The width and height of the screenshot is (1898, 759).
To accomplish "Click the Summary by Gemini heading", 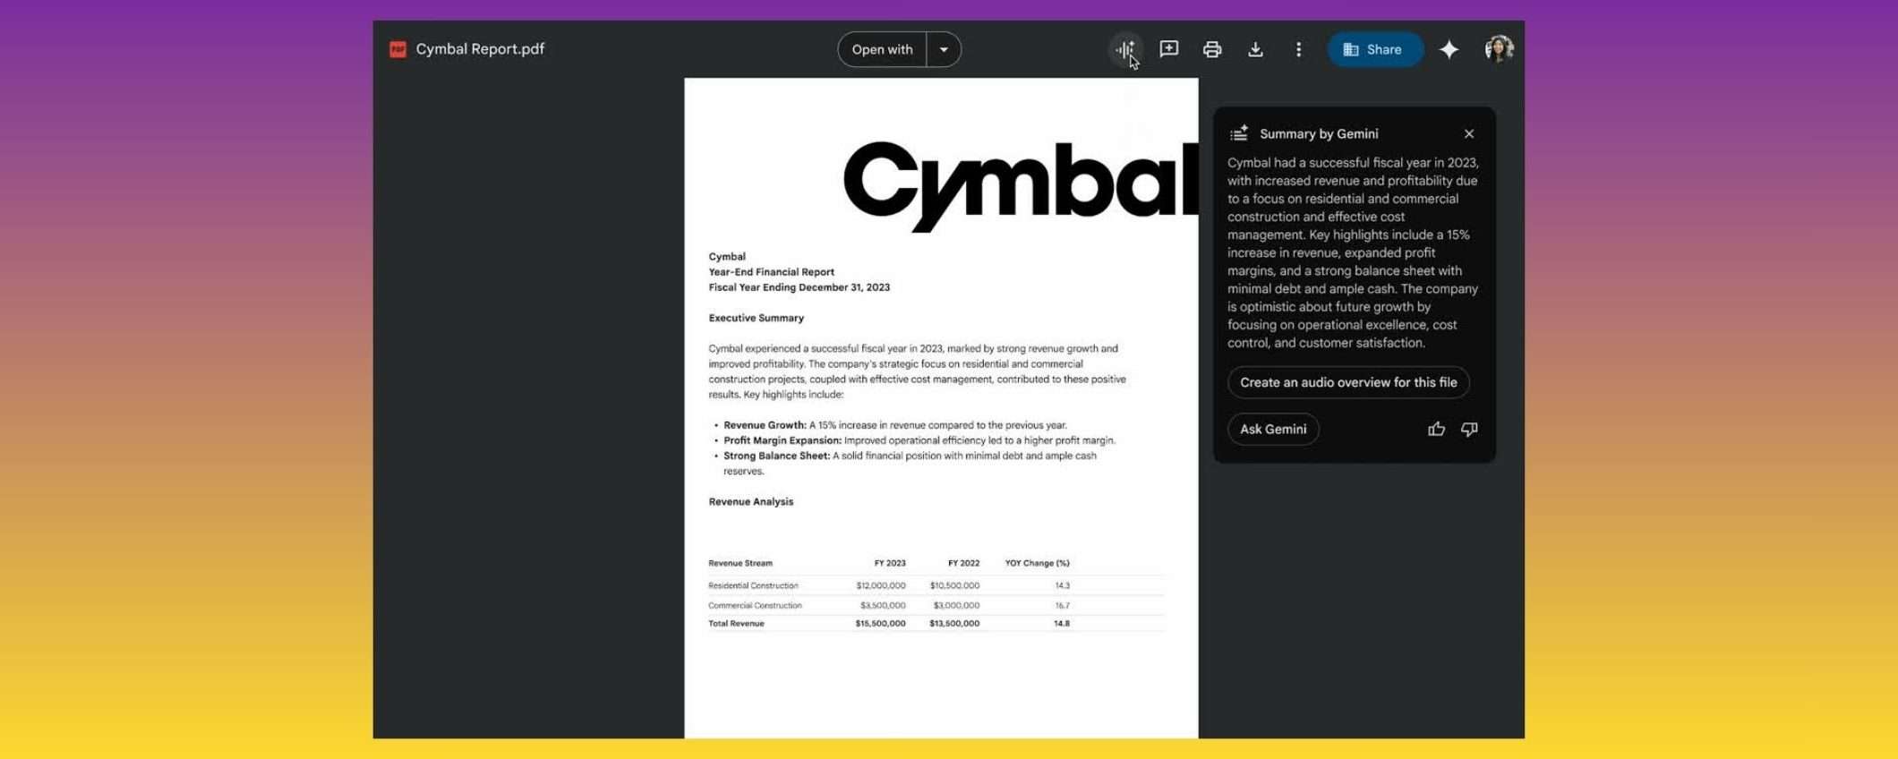I will click(x=1319, y=133).
